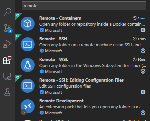This screenshot has width=150, height=121.
Task: Select the Extensions view icon
Action: point(7,60)
